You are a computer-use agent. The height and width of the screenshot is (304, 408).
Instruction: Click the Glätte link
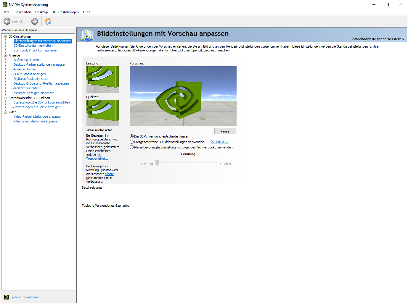(x=110, y=174)
